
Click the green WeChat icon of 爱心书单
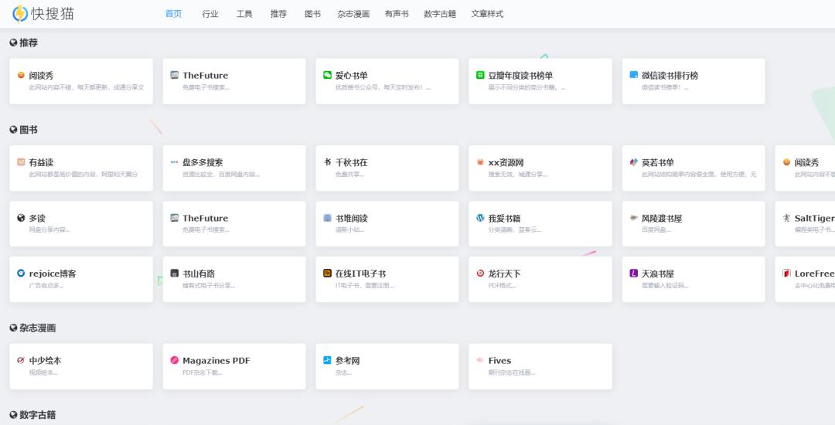point(327,75)
